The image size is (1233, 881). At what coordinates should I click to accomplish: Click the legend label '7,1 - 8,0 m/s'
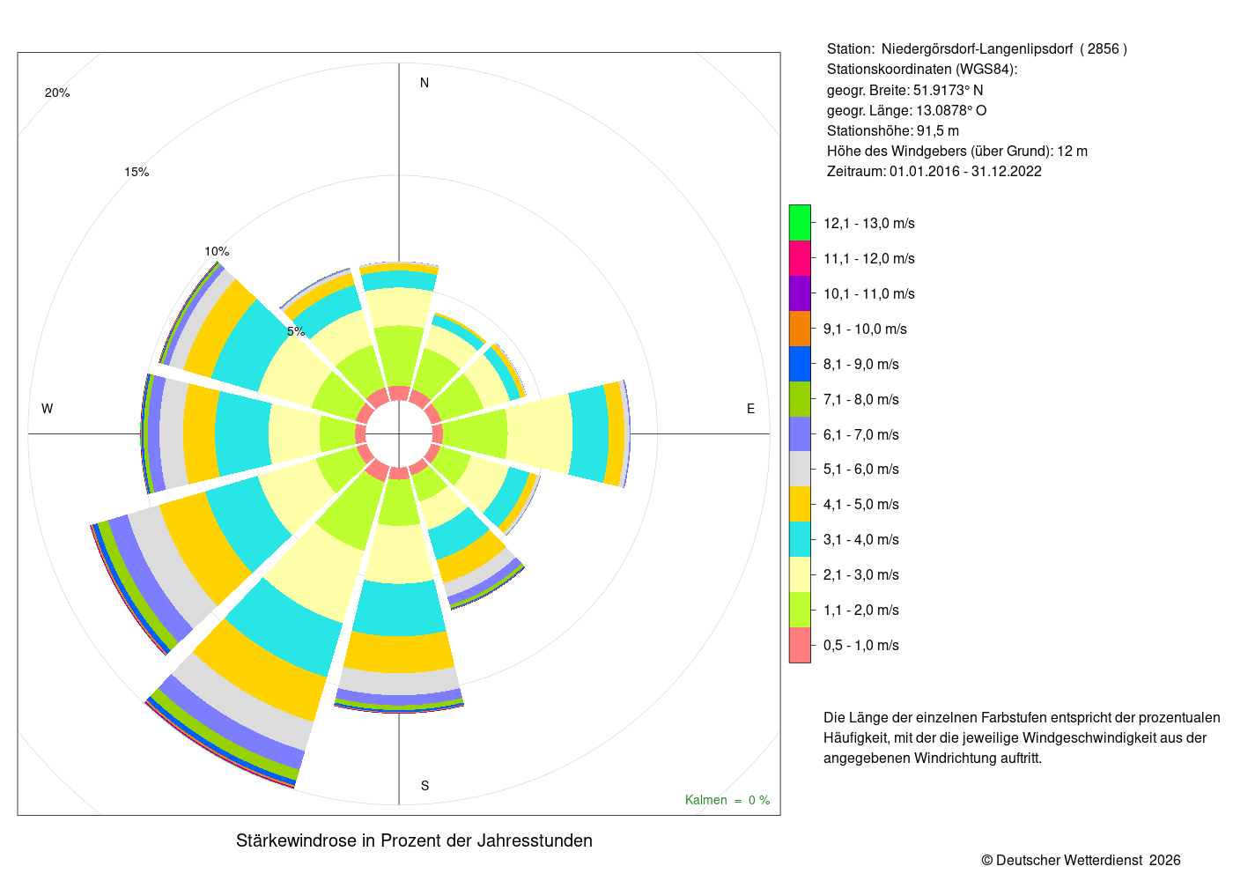[x=861, y=400]
